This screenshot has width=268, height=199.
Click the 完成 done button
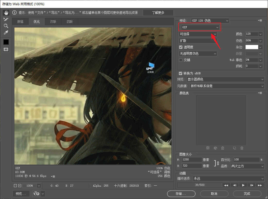[x=247, y=194]
